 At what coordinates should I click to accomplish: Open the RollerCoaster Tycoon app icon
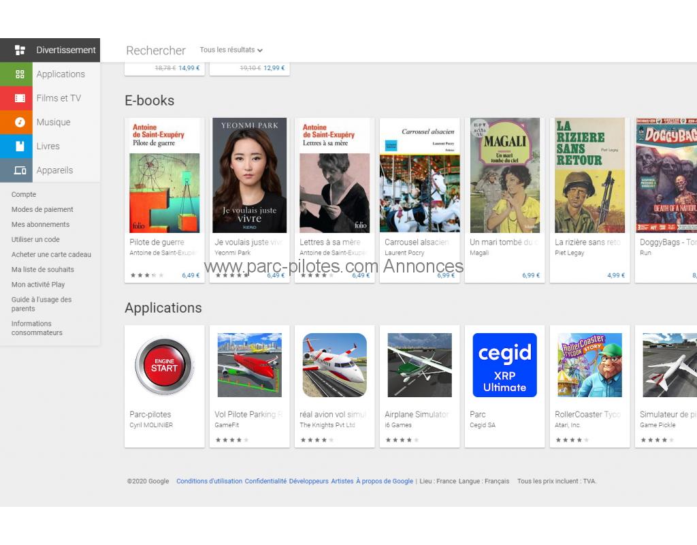click(x=589, y=365)
